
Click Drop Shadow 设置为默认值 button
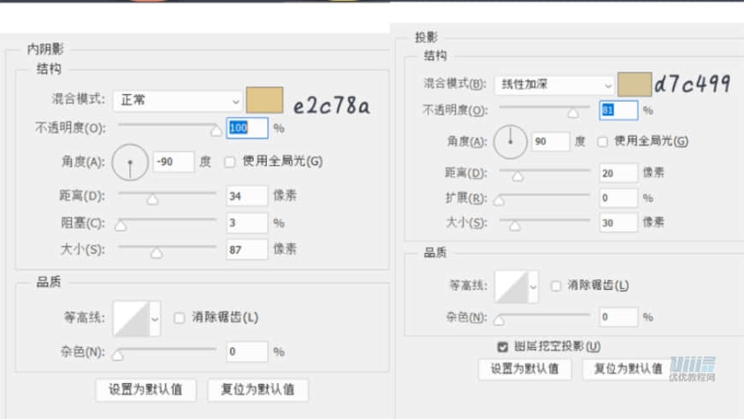[524, 369]
